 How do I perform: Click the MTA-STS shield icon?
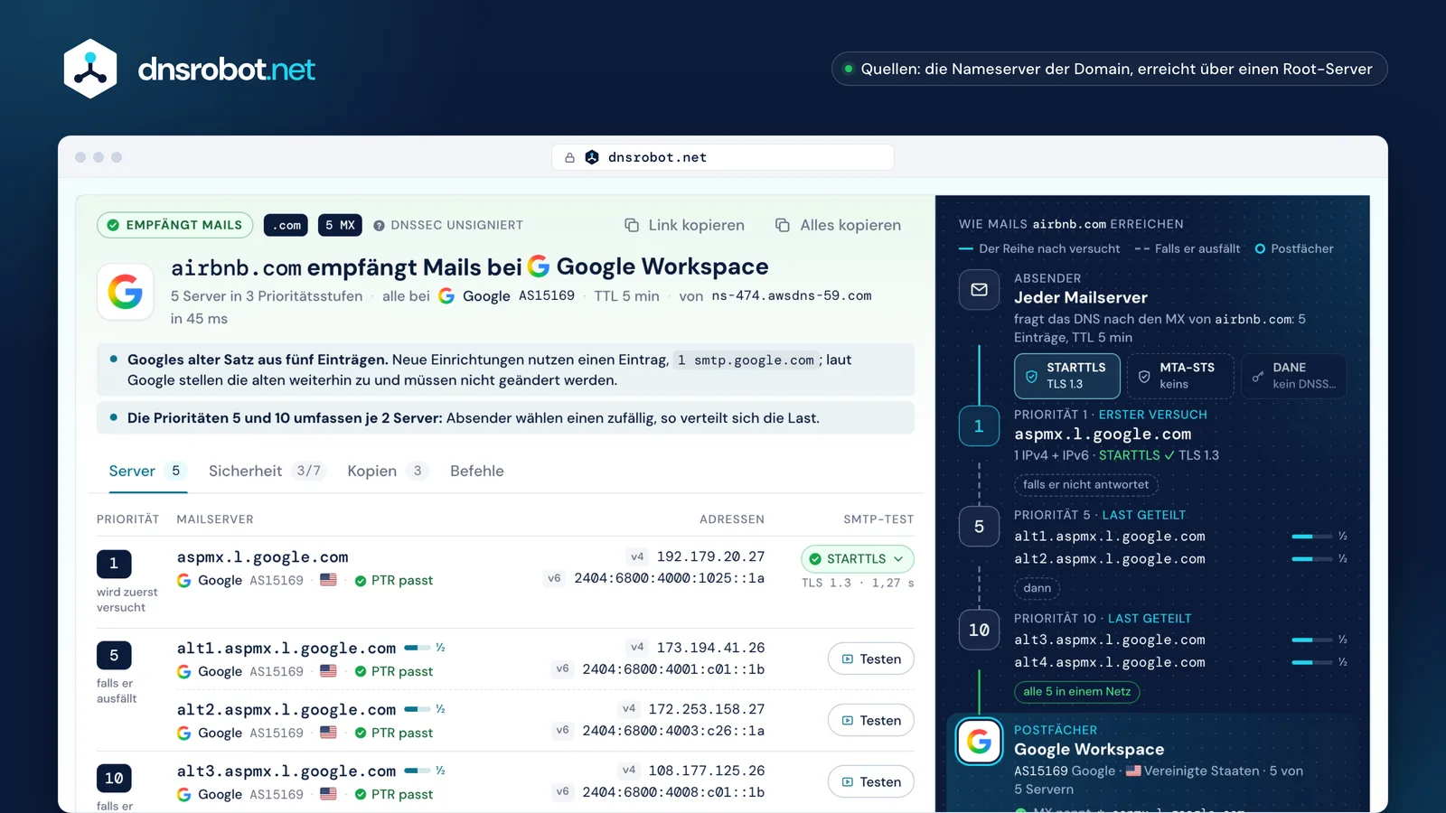1144,376
